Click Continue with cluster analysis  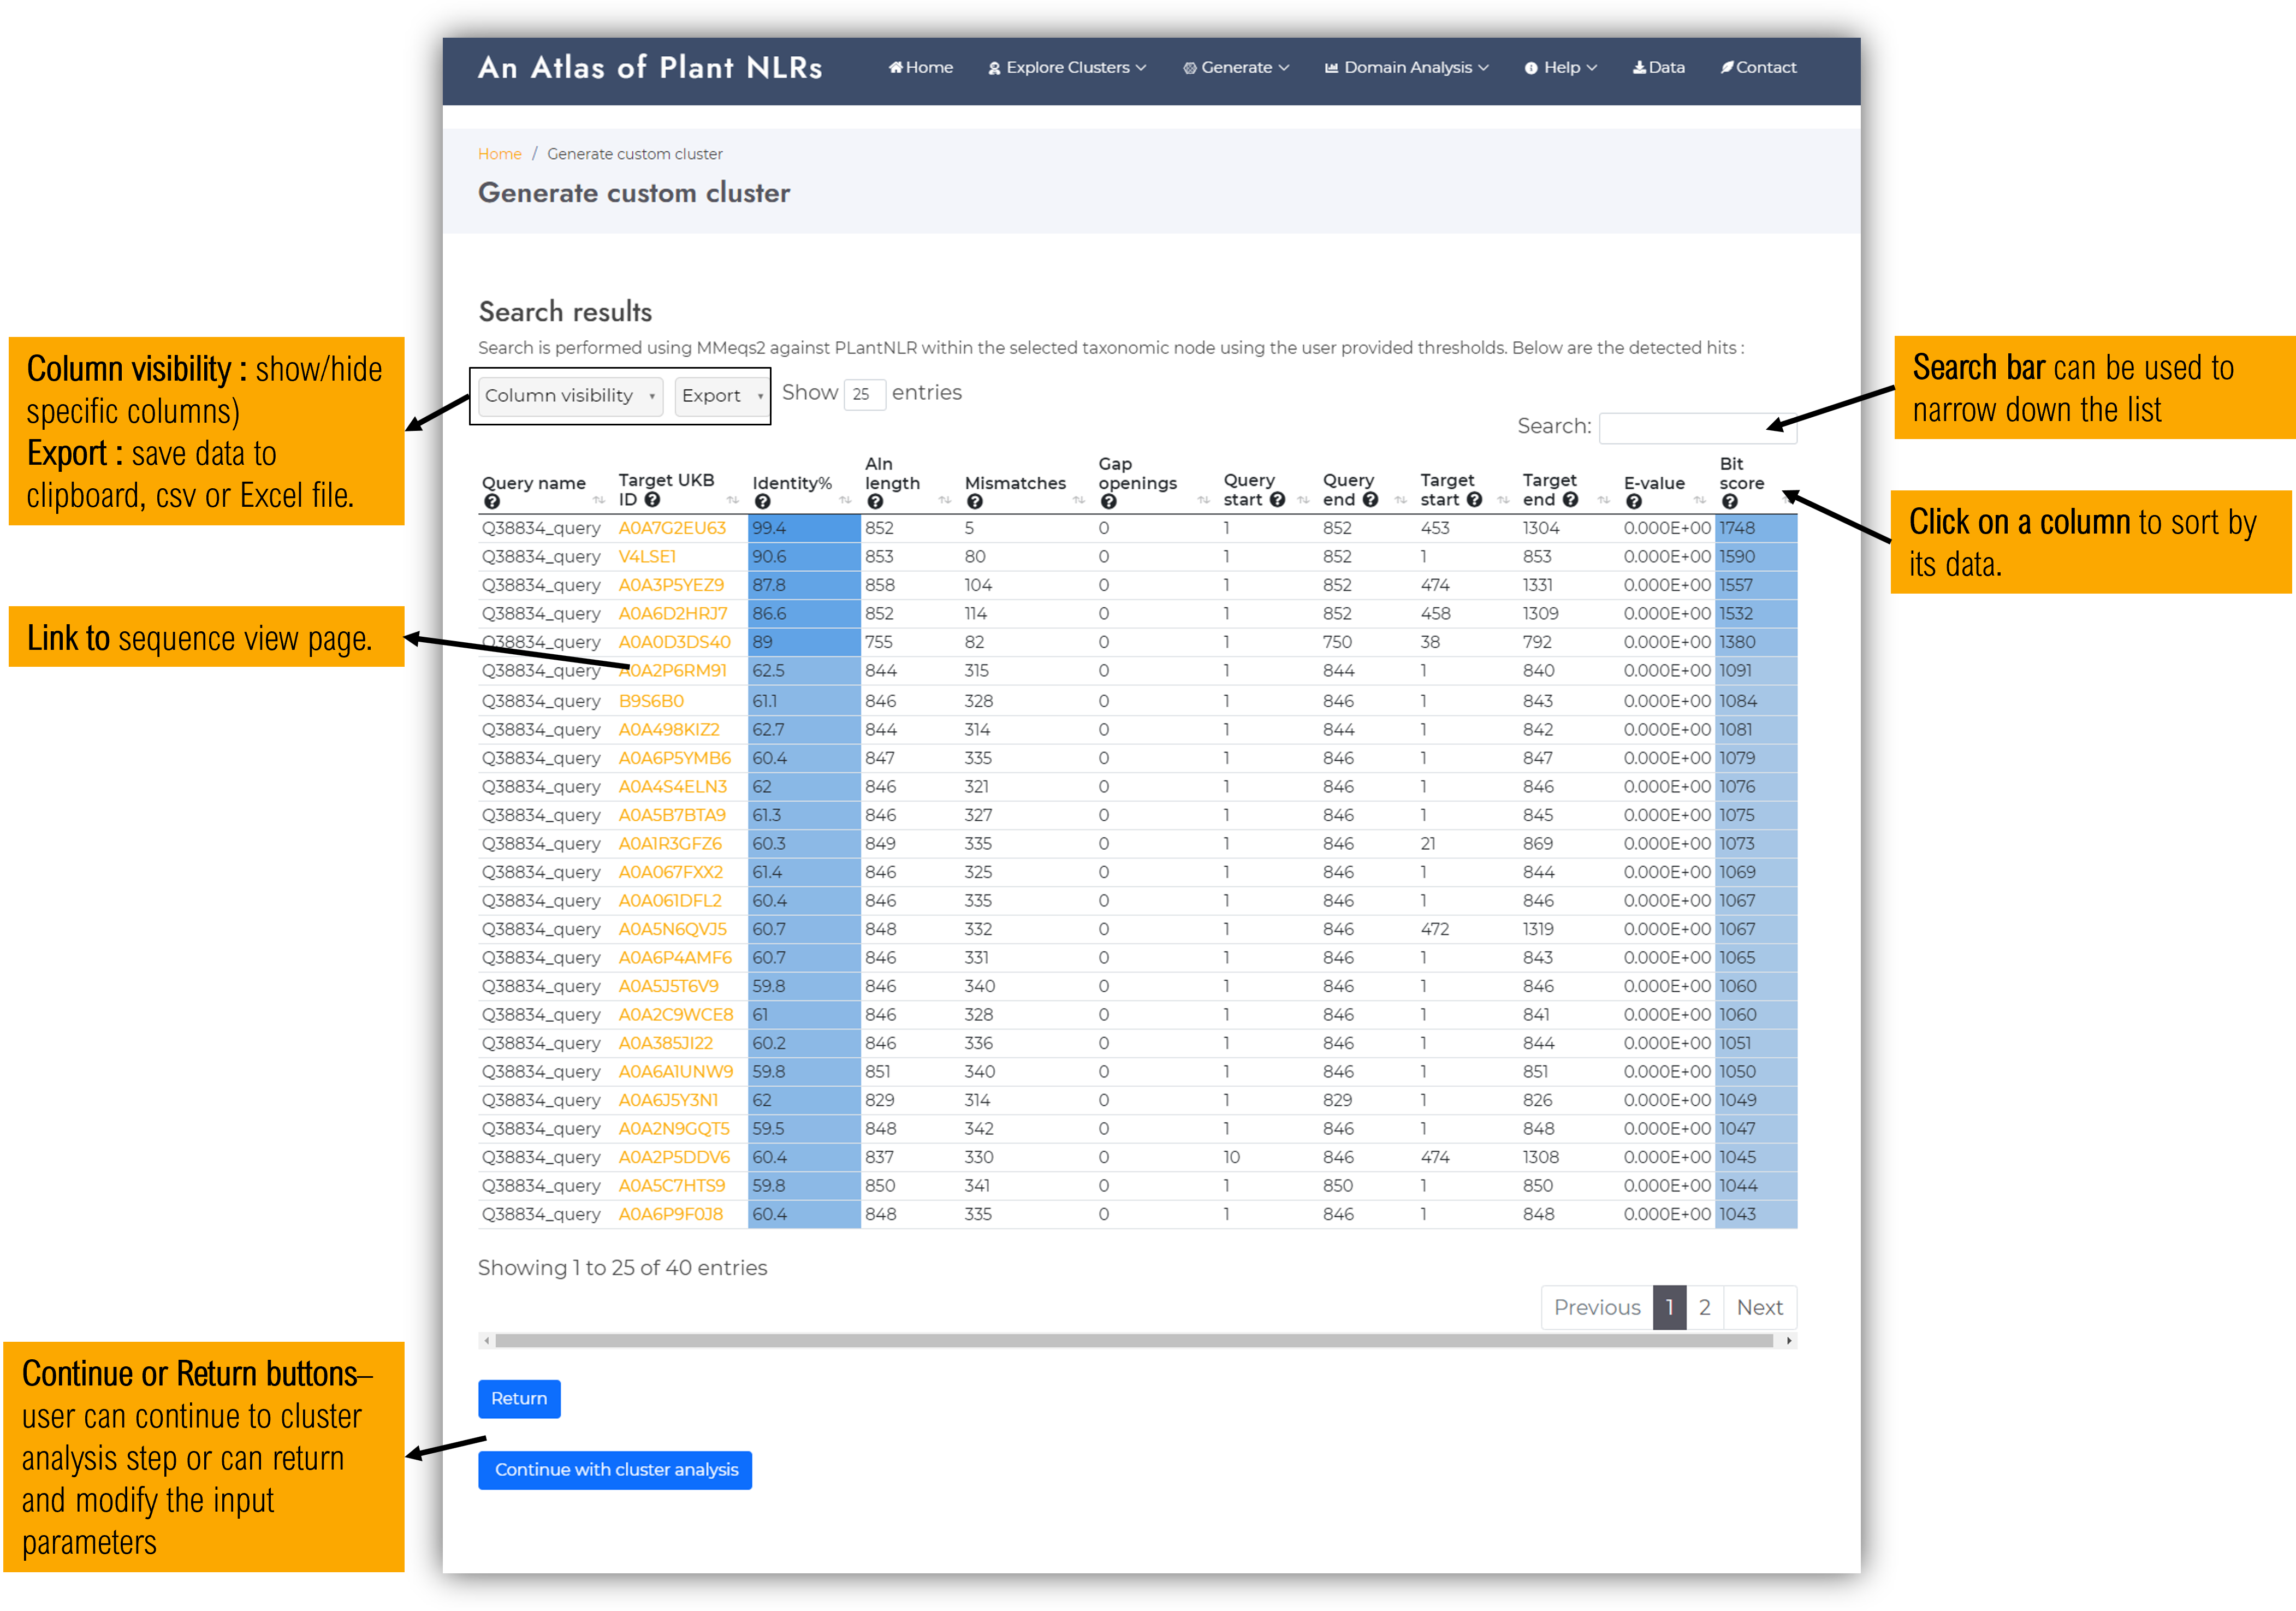[615, 1470]
